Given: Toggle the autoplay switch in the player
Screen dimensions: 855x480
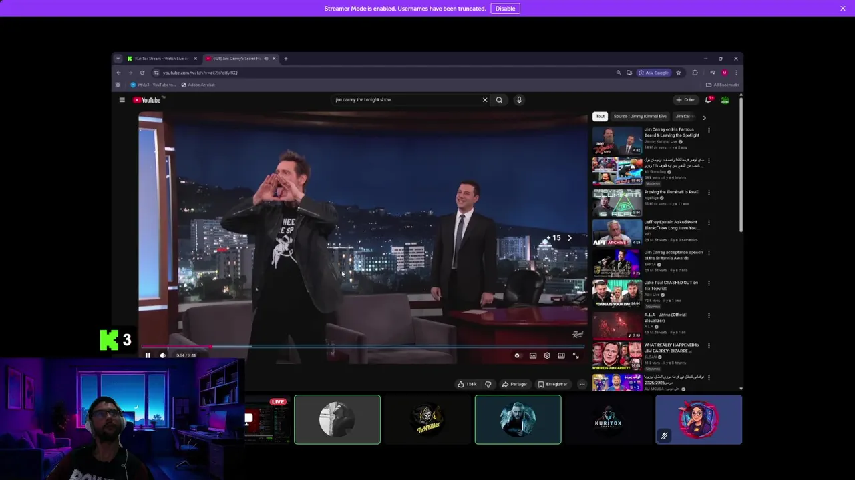Looking at the screenshot, I should tap(517, 355).
